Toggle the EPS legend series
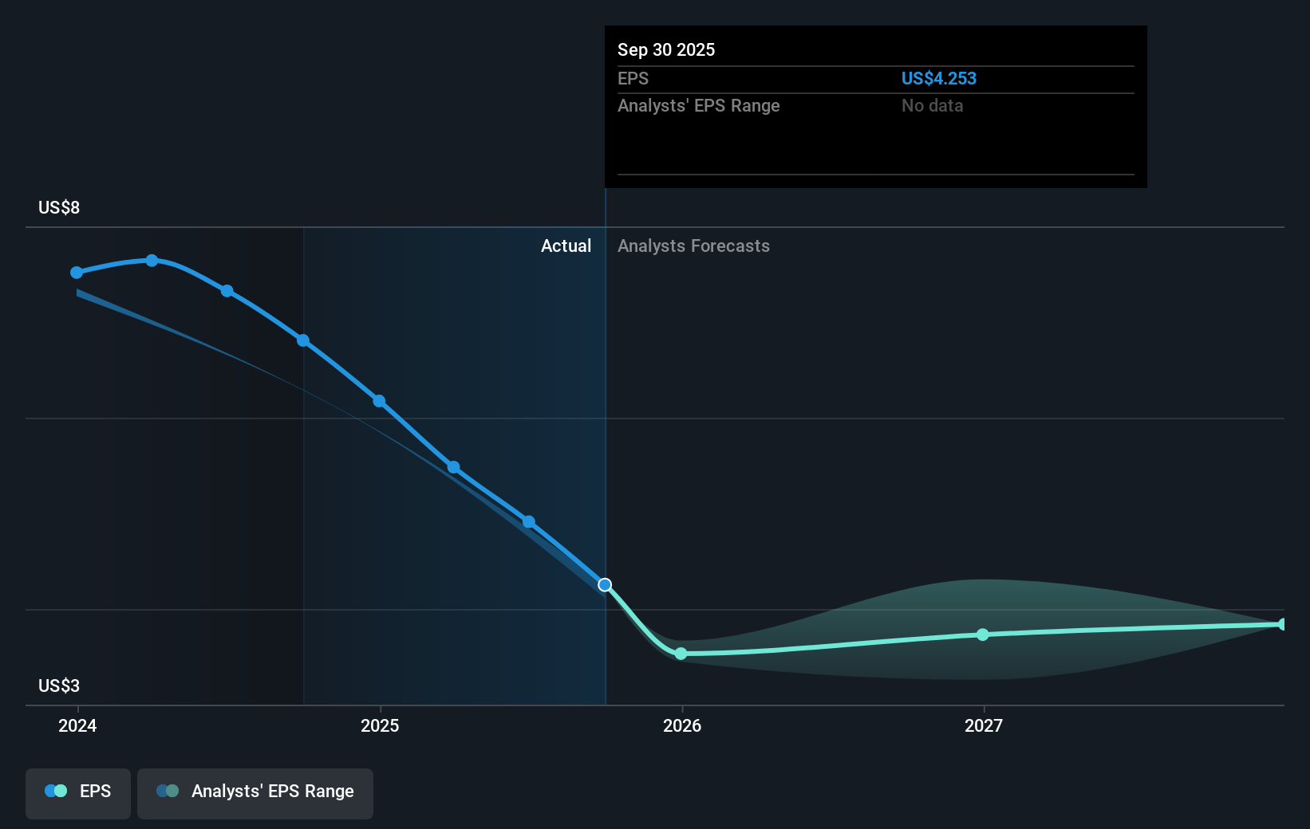This screenshot has height=829, width=1310. pyautogui.click(x=78, y=793)
